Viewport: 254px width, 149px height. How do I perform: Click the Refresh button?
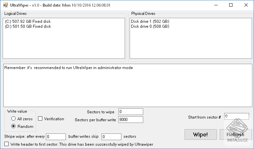[235, 134]
